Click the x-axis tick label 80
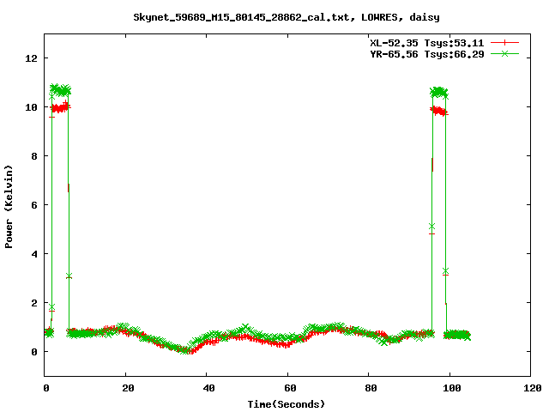549x412 pixels. (x=371, y=388)
